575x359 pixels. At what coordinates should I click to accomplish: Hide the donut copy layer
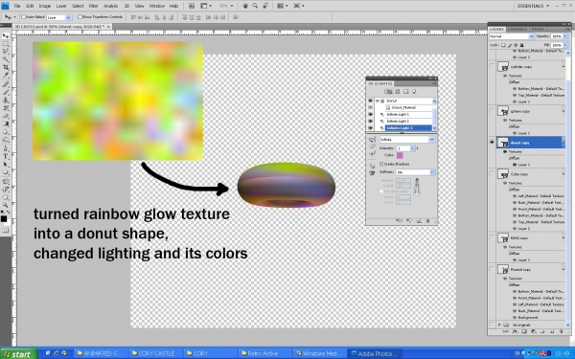tap(492, 143)
